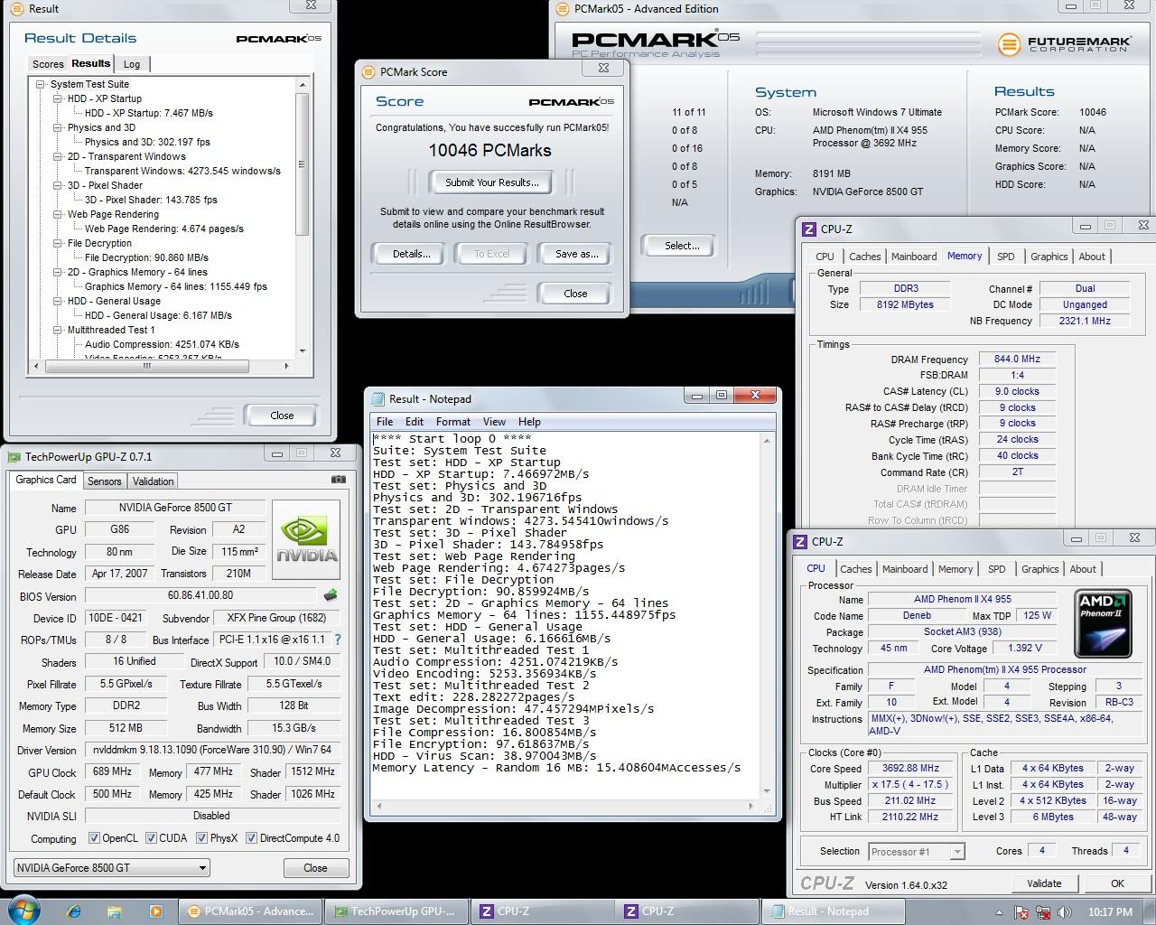Open the View menu in Notepad
The width and height of the screenshot is (1156, 925).
point(494,422)
